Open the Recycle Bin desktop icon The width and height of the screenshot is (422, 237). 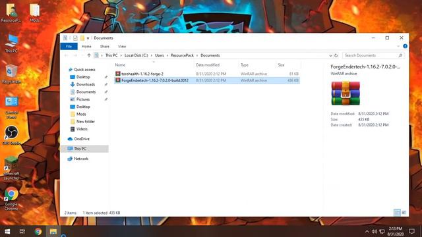(11, 74)
